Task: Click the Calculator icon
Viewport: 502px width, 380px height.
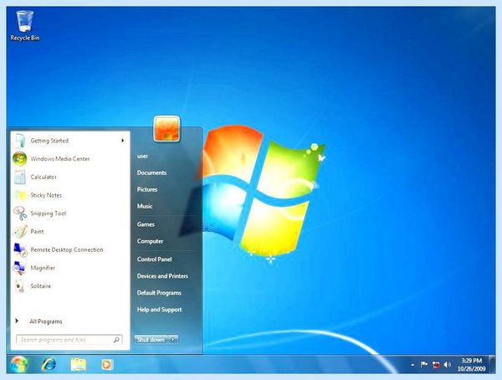Action: tap(19, 177)
